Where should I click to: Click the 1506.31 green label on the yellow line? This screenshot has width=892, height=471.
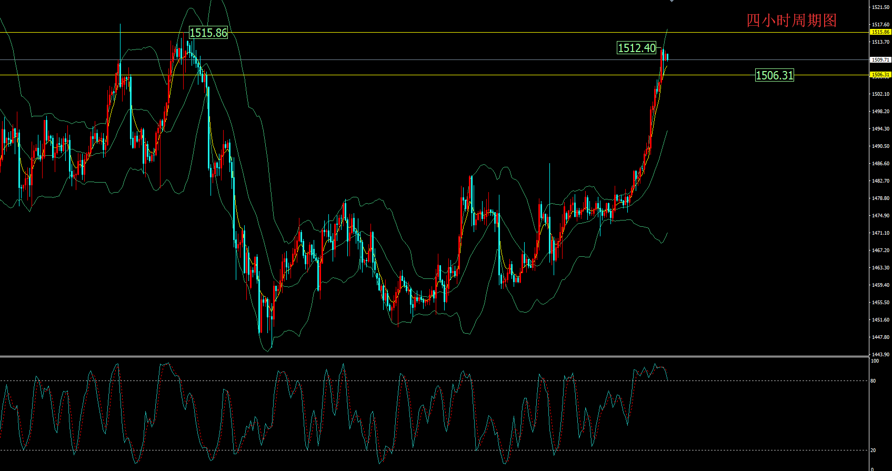[x=774, y=75]
